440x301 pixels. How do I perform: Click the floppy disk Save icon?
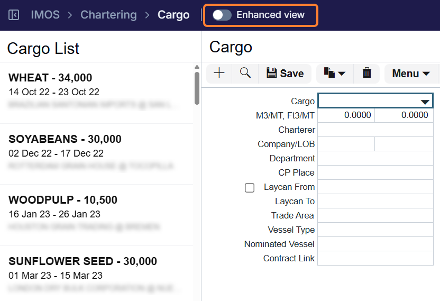point(271,73)
